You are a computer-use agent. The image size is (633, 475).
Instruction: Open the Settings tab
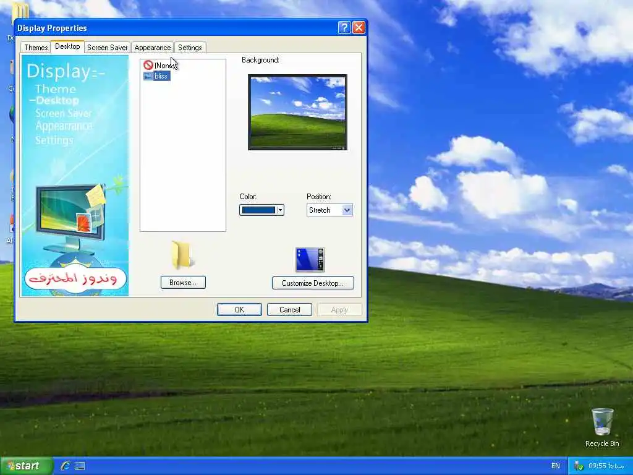tap(190, 48)
